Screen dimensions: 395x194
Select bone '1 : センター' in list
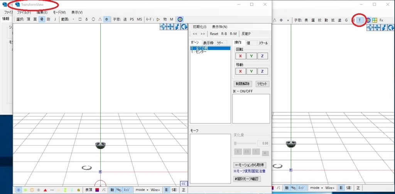click(210, 52)
